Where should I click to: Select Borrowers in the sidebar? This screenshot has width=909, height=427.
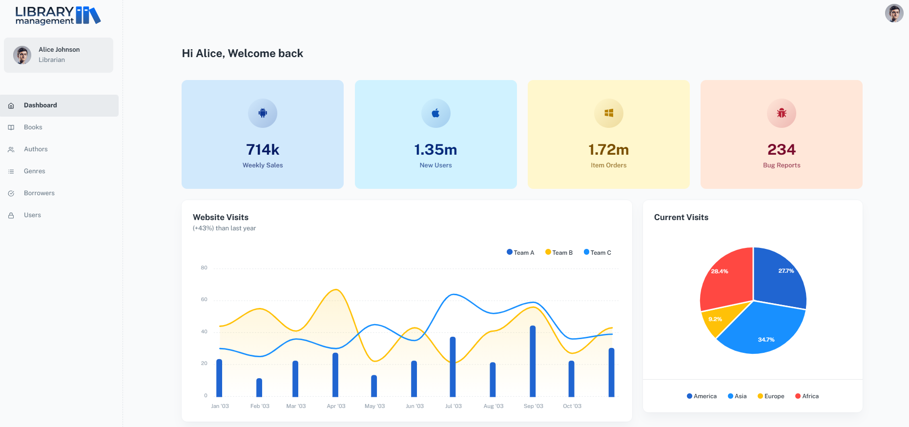point(59,193)
